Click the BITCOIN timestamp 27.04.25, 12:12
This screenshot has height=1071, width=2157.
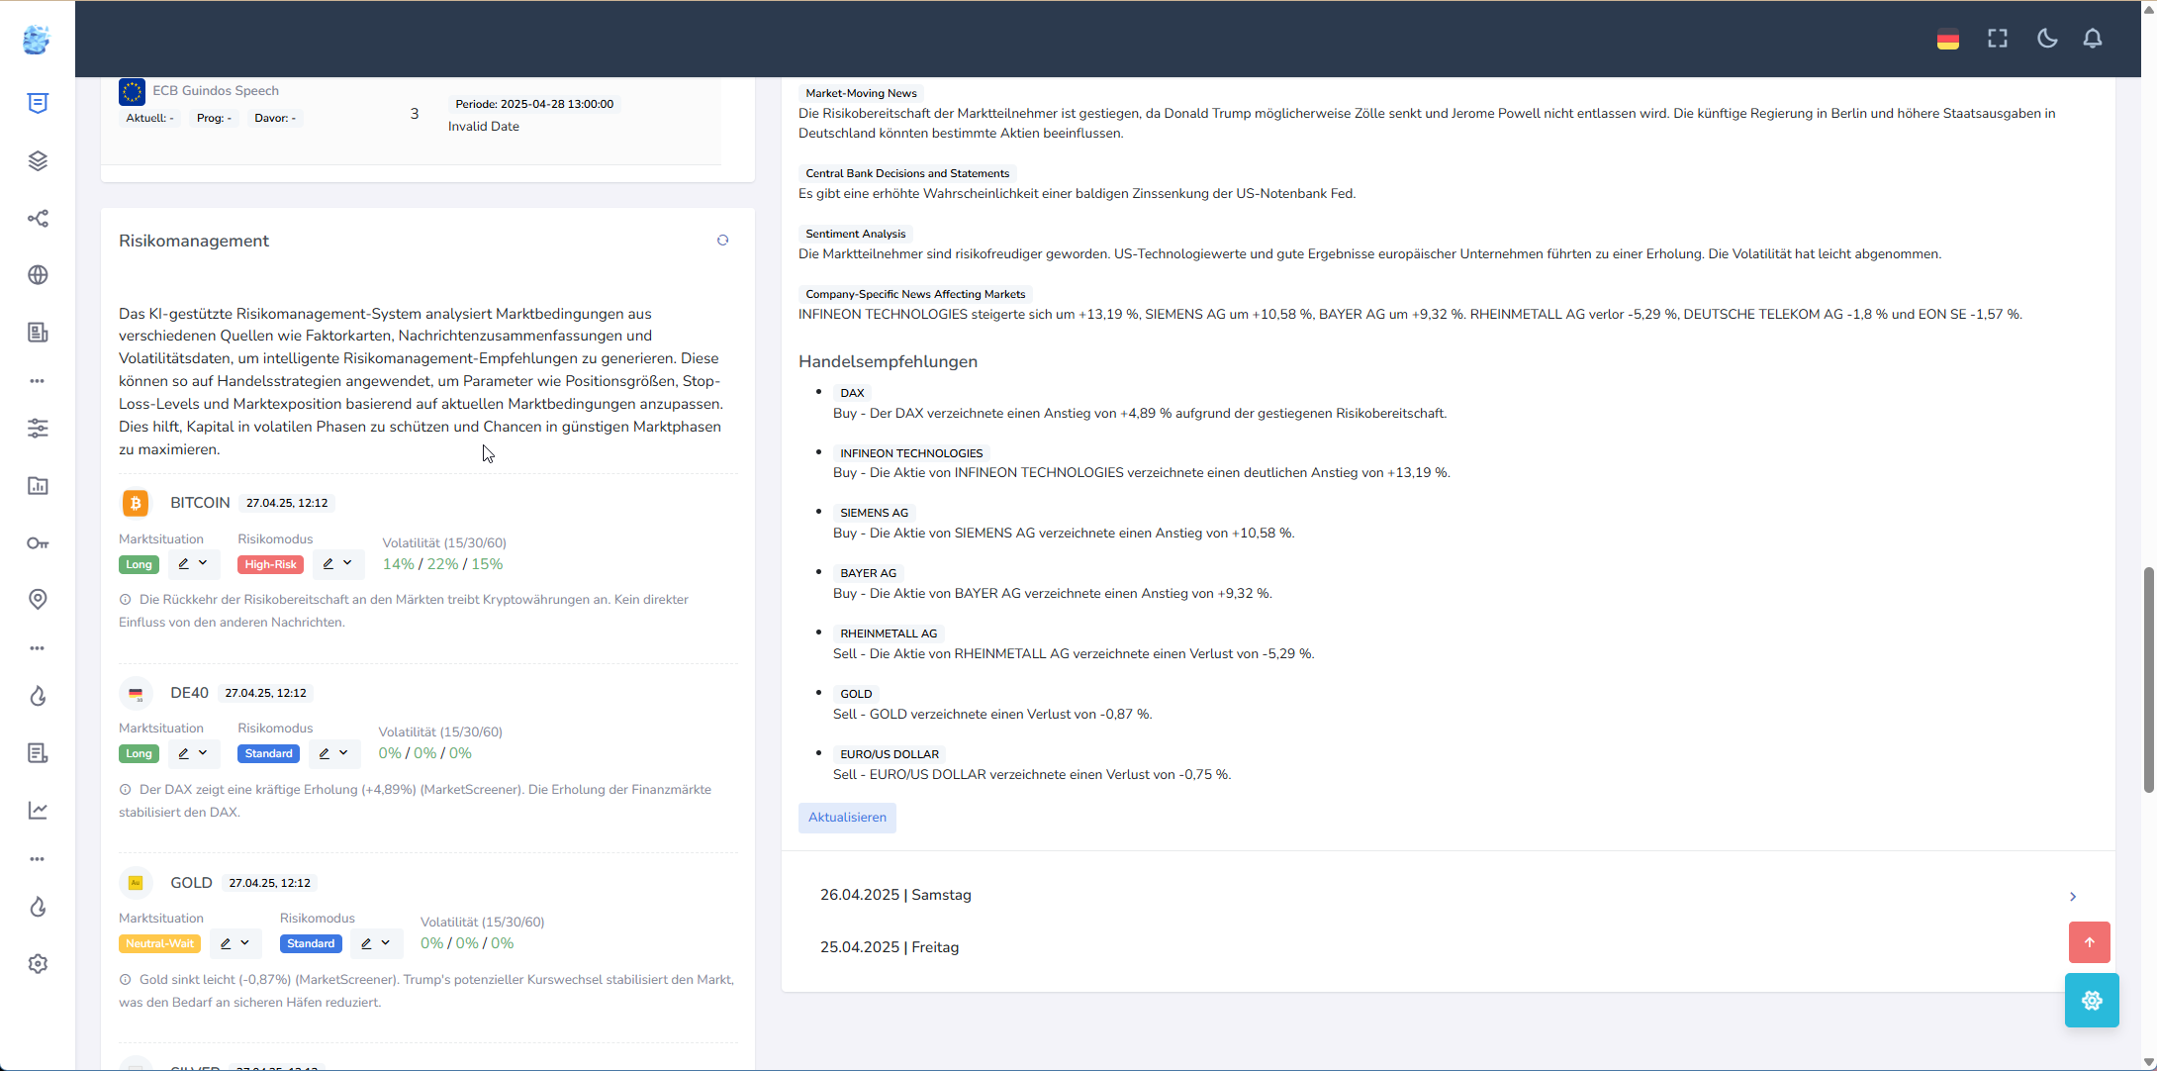(287, 503)
